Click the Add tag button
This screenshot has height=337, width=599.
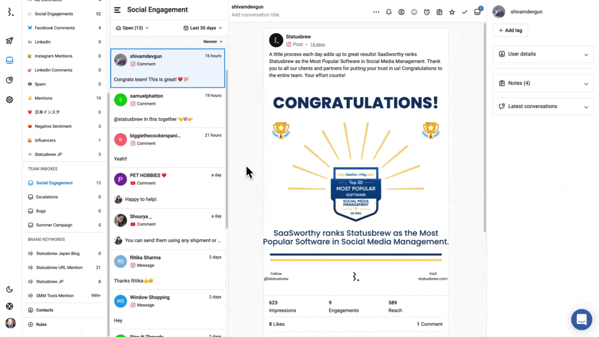point(510,30)
